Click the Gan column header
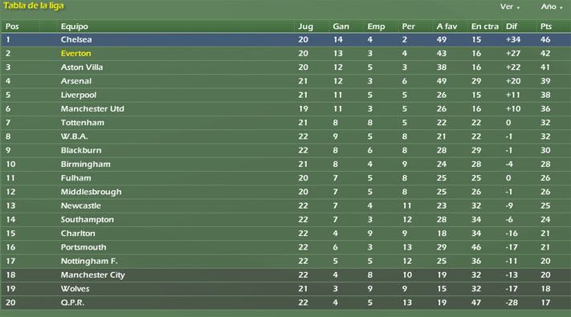The image size is (571, 317). 341,26
